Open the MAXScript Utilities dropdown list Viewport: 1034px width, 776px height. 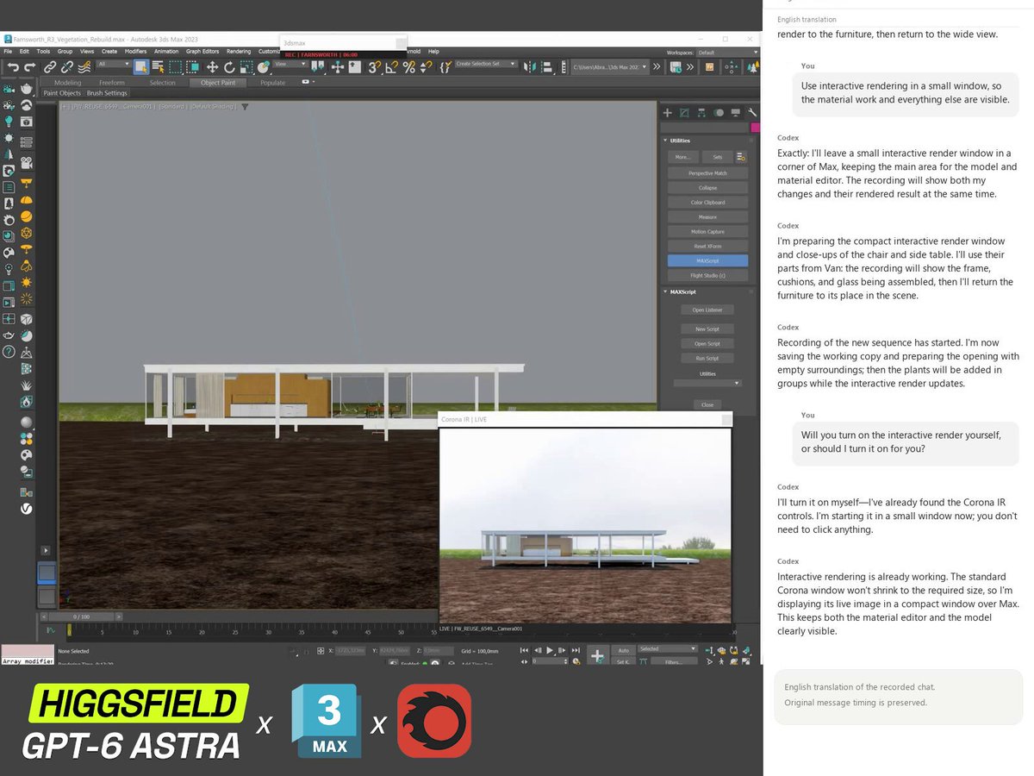point(707,383)
